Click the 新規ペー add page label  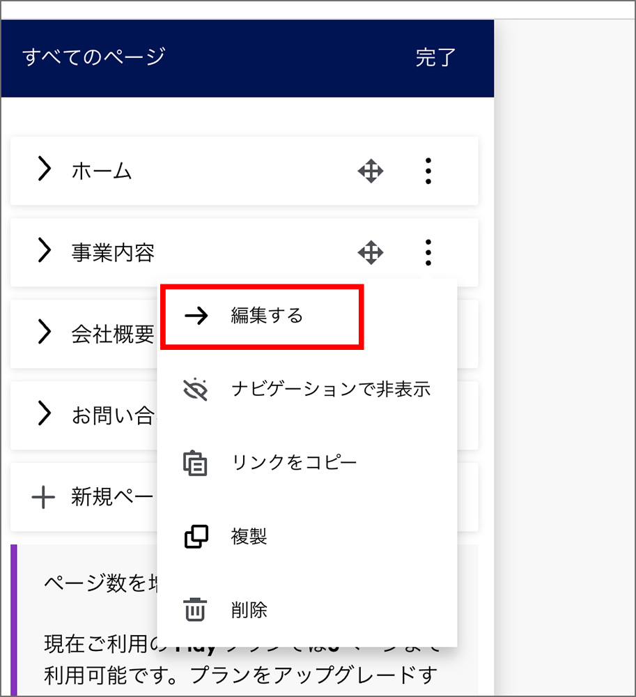112,497
